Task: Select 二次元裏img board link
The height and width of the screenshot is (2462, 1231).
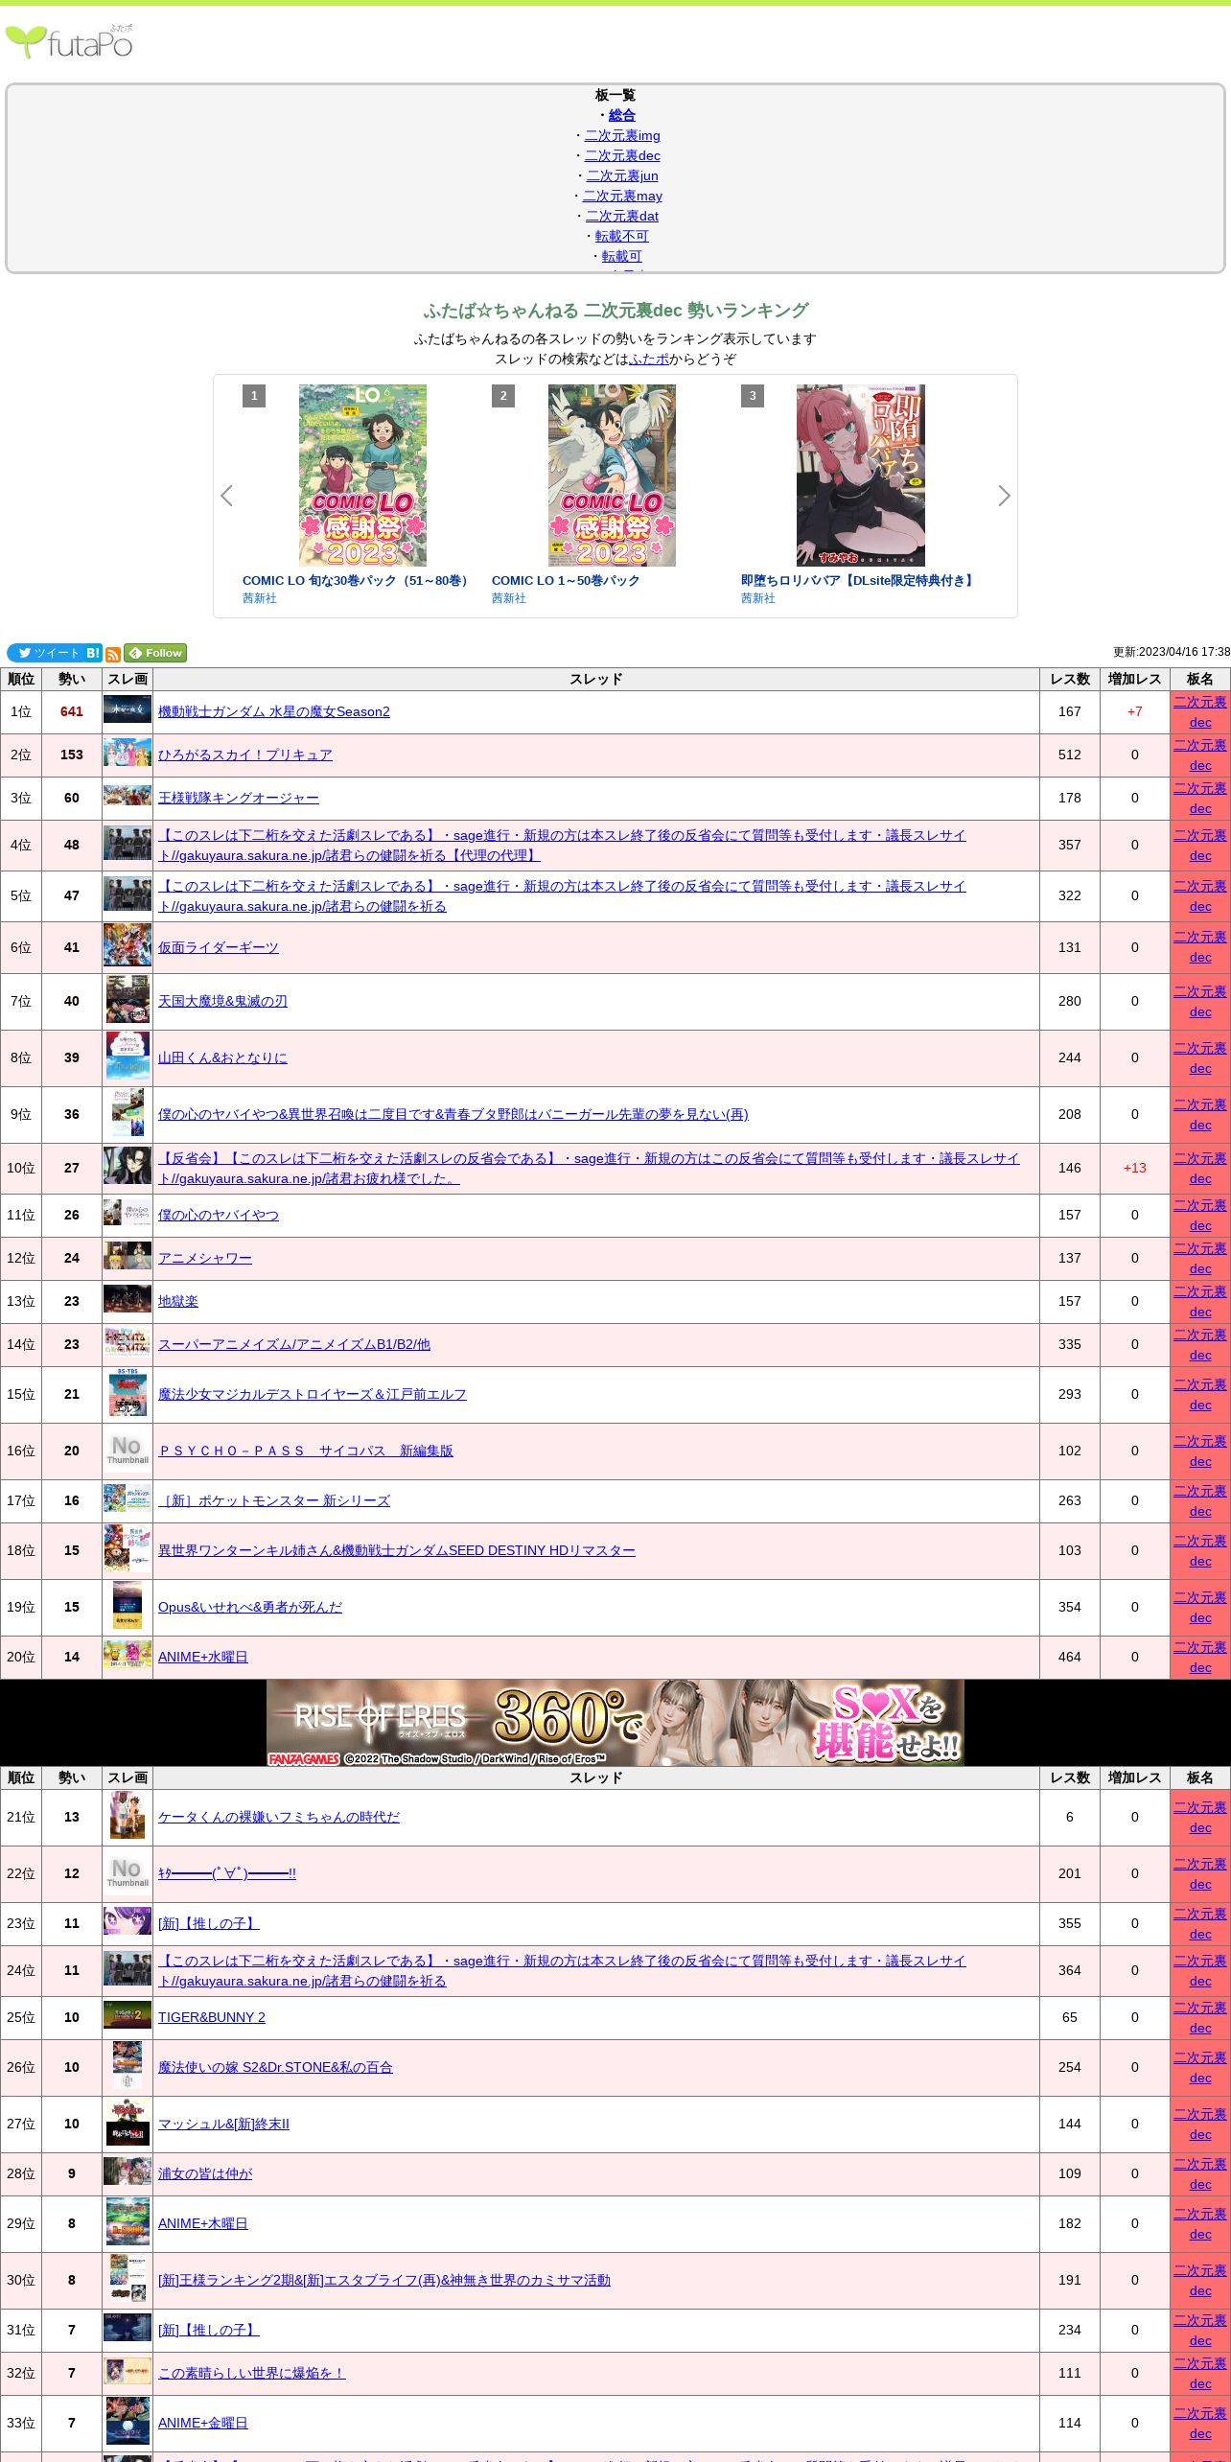Action: [622, 135]
